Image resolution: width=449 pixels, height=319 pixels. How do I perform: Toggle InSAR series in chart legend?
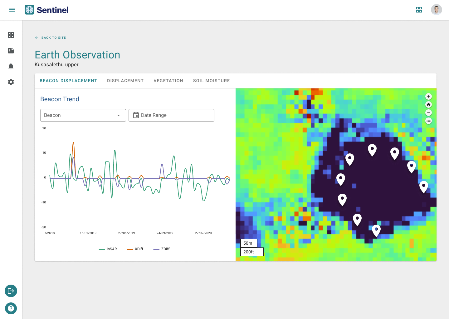tap(108, 249)
